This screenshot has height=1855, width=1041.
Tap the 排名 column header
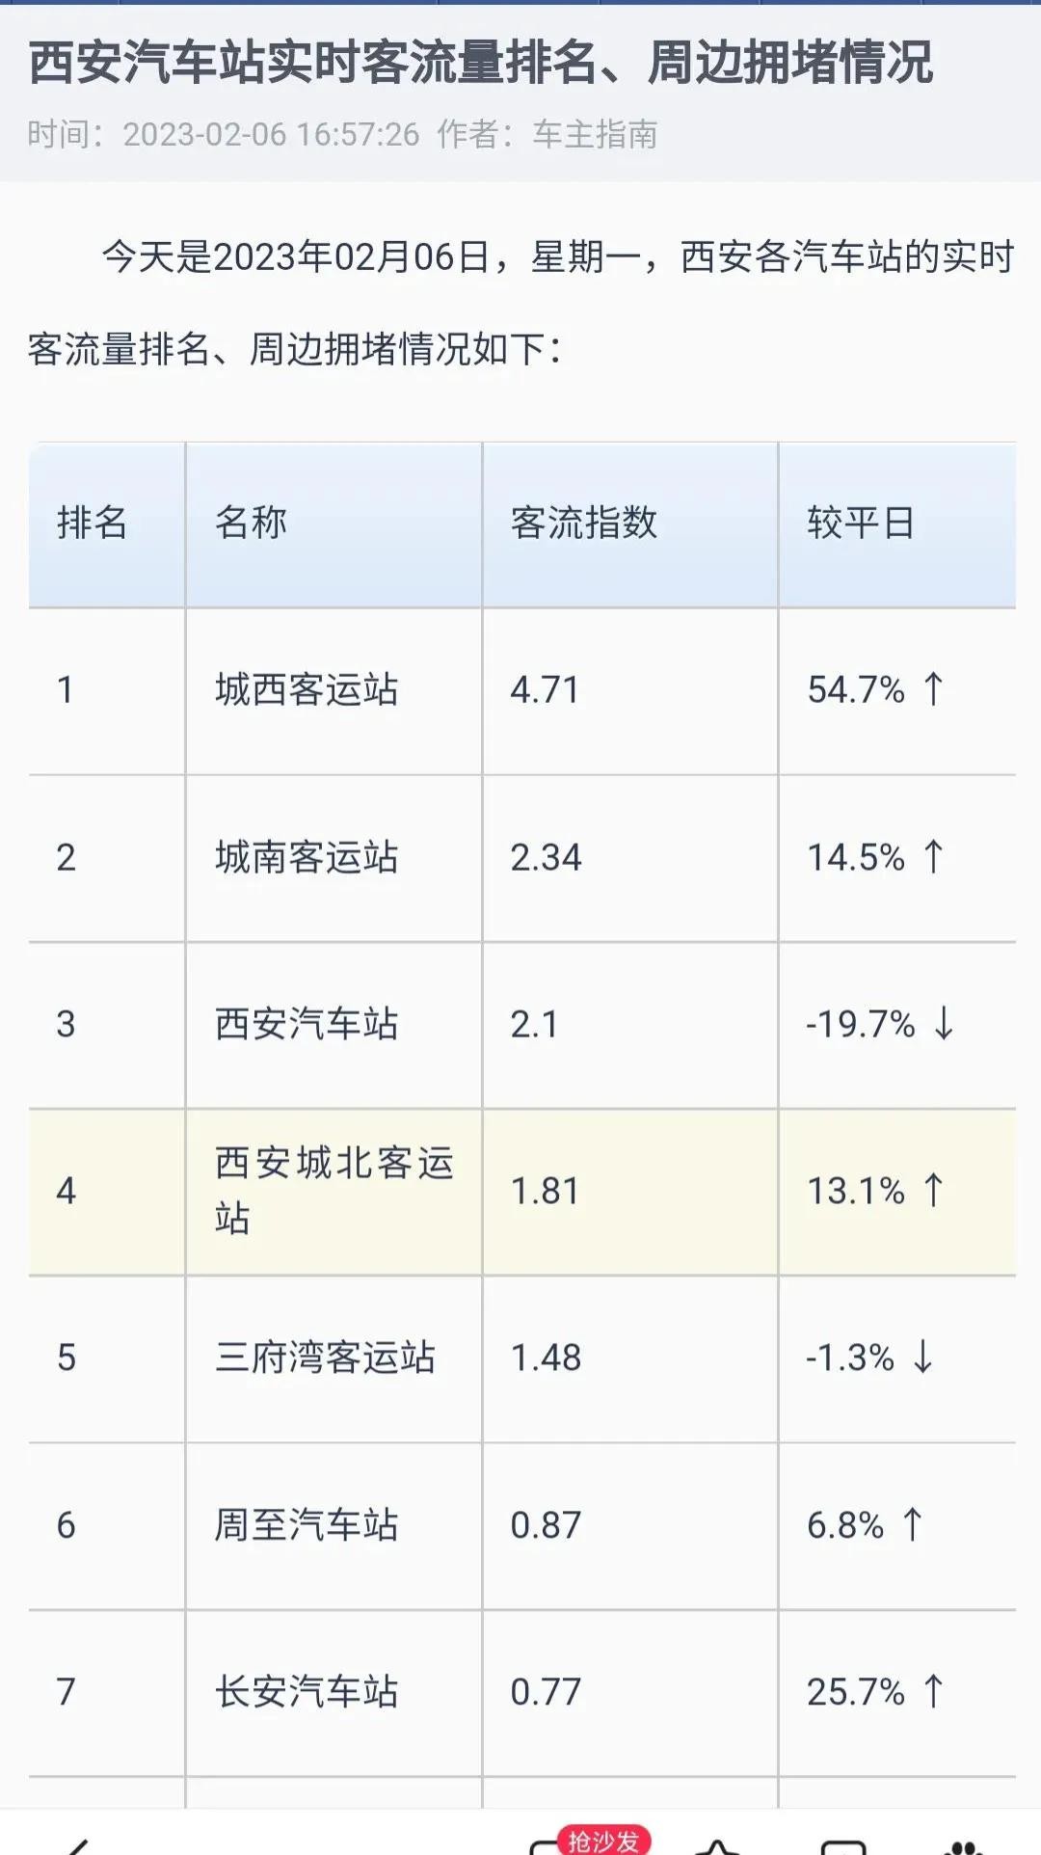(x=93, y=524)
